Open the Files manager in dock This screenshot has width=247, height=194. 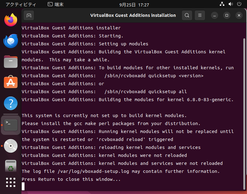(x=11, y=62)
